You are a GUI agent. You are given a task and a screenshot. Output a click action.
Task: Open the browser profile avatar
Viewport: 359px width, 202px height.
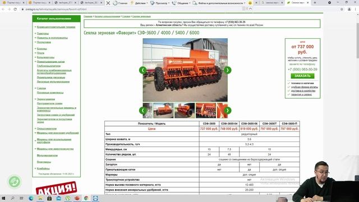(x=349, y=10)
